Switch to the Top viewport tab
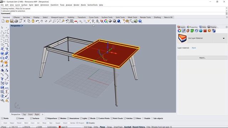 pos(24,114)
